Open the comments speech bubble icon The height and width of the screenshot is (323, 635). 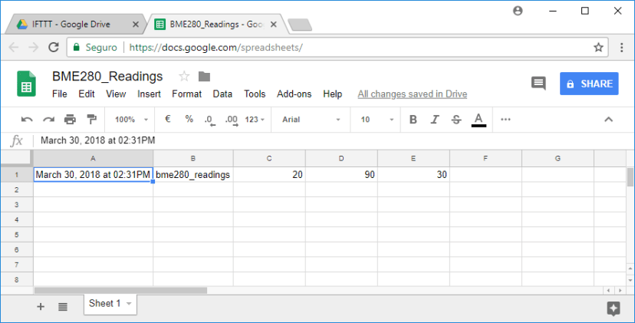coord(538,84)
